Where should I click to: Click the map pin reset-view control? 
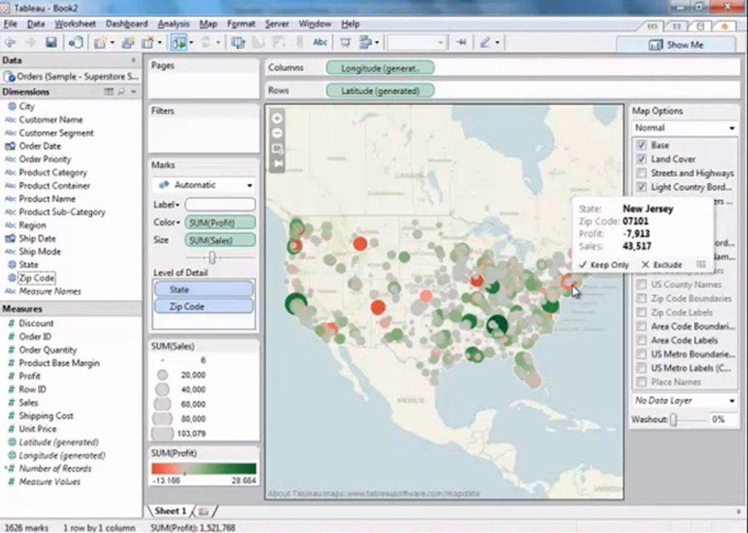pos(277,164)
